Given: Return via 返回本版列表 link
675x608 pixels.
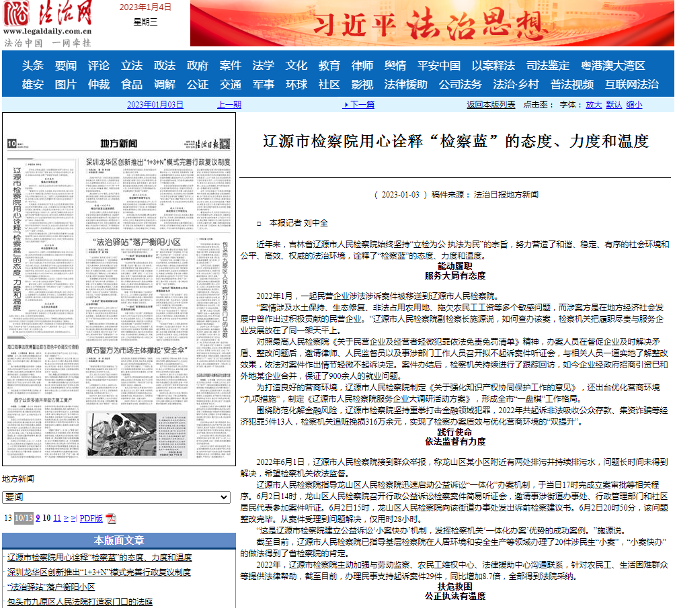Looking at the screenshot, I should coord(491,105).
